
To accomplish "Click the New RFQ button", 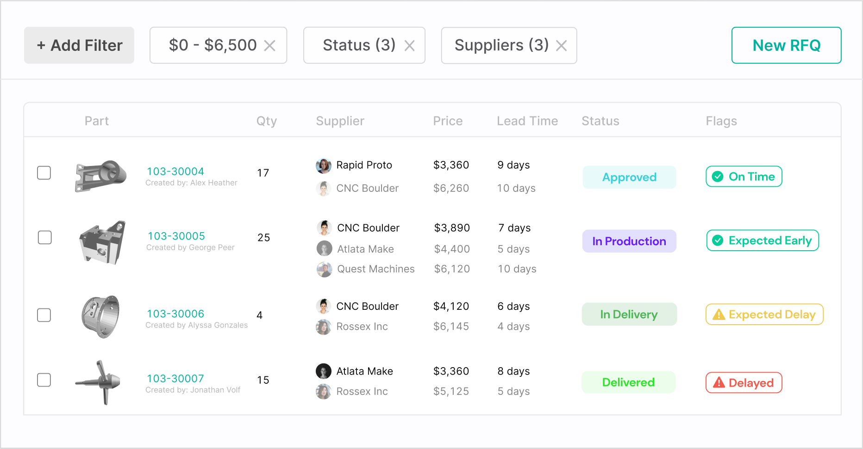I will [x=786, y=45].
